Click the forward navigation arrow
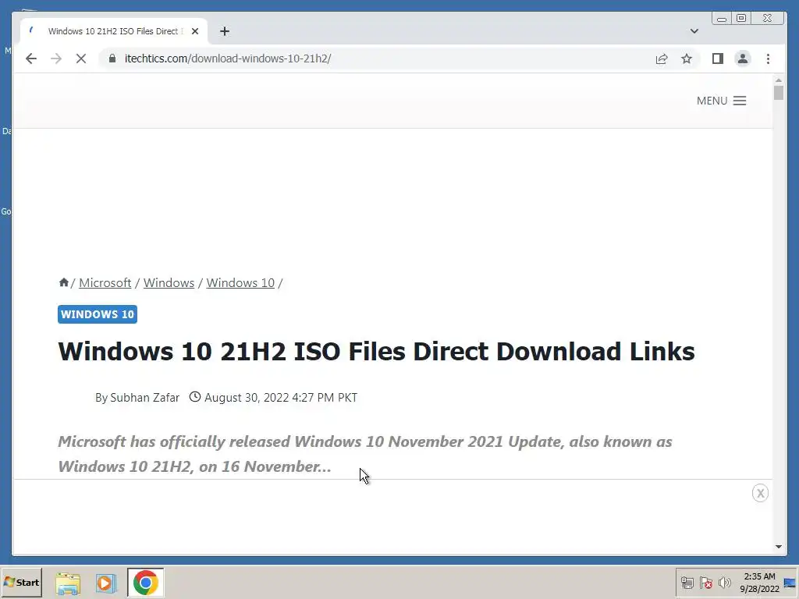The width and height of the screenshot is (799, 599). [x=56, y=58]
